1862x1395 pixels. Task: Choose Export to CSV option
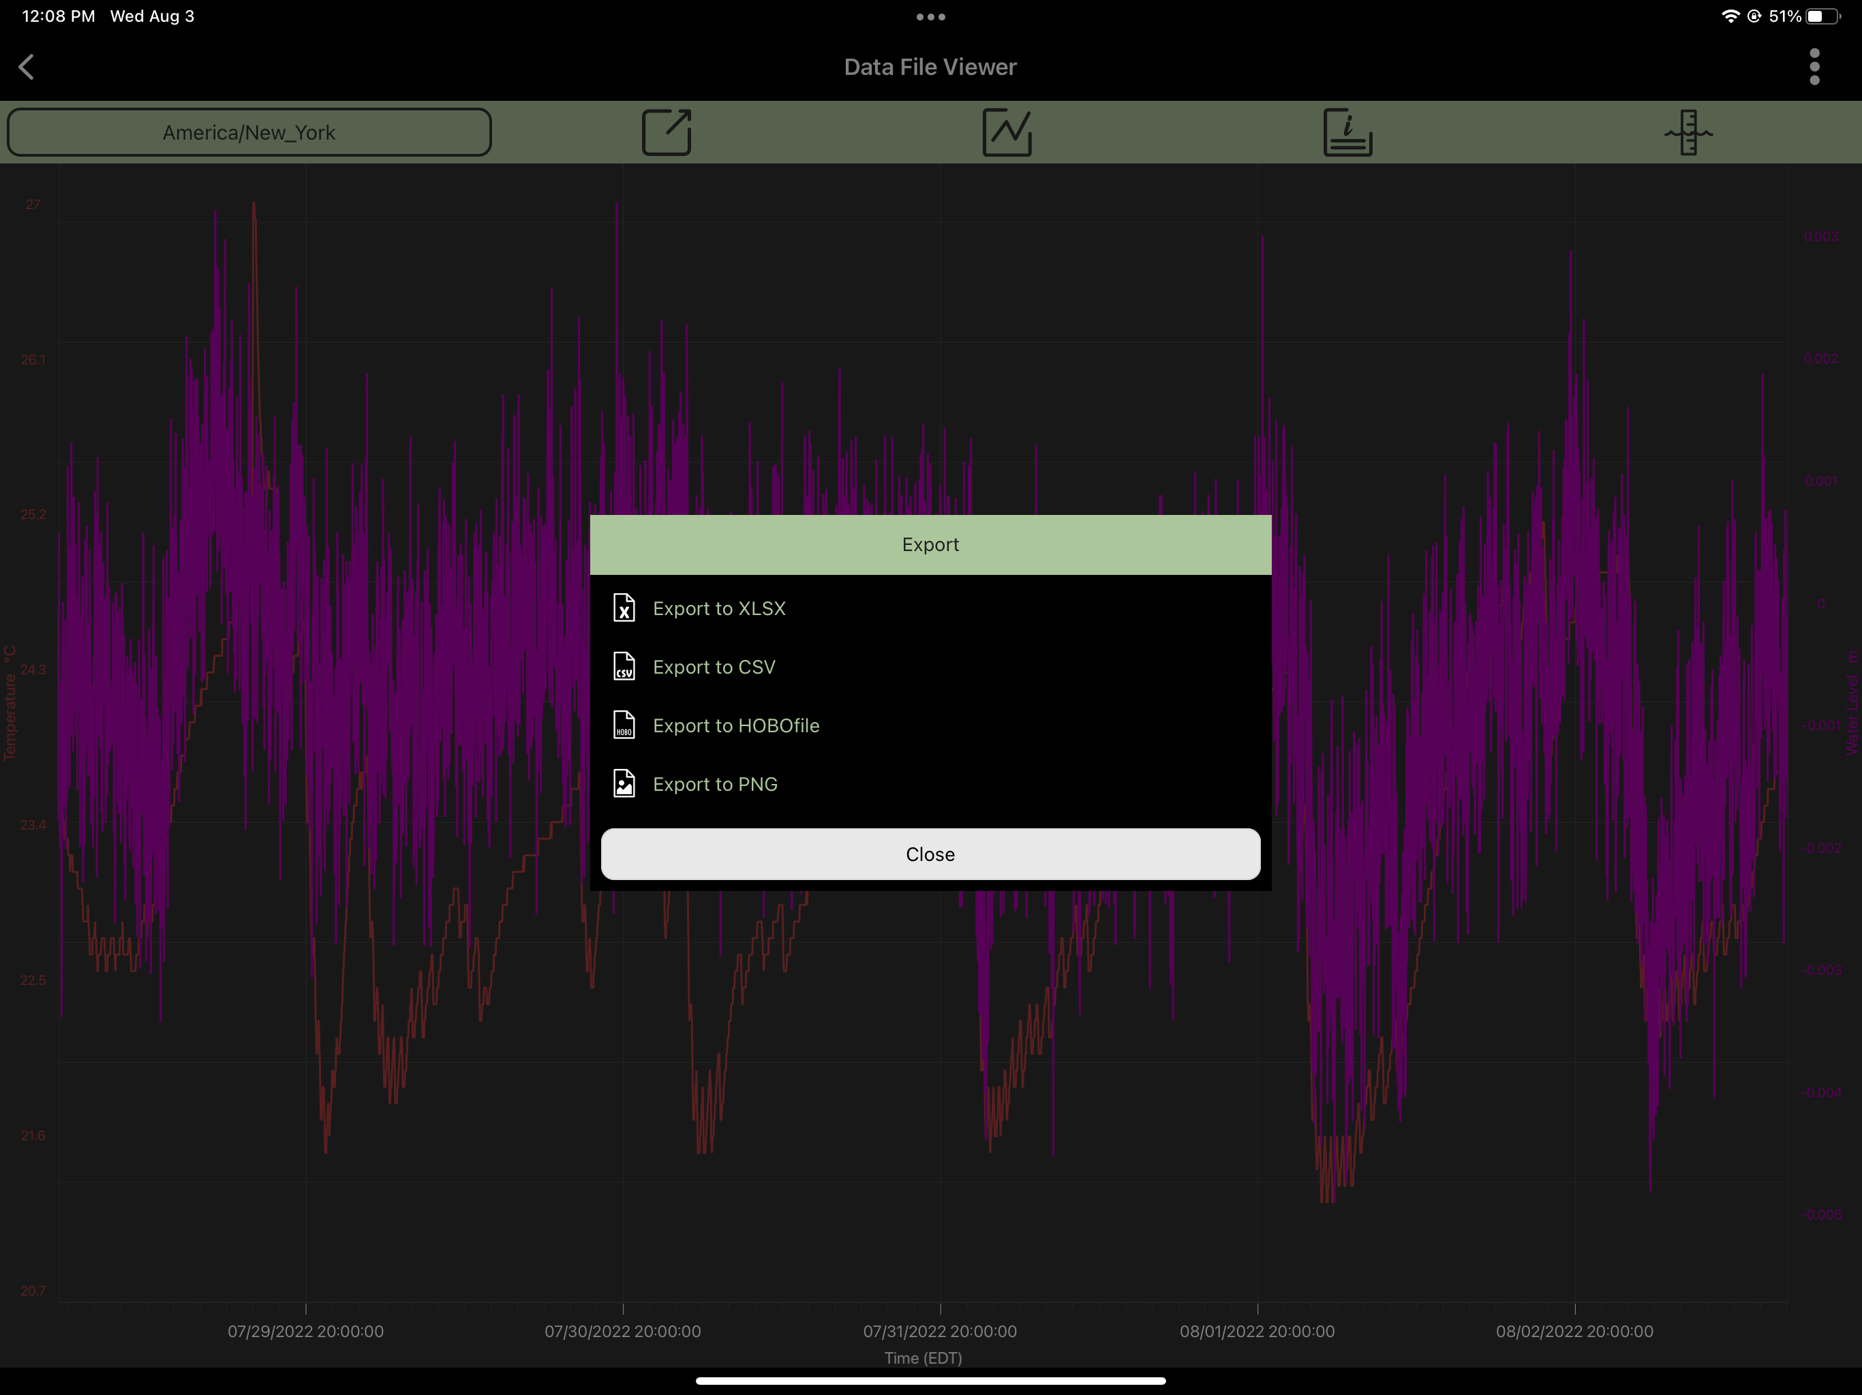[714, 668]
